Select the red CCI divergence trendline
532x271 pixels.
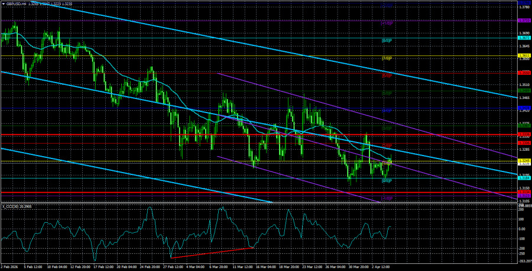(213, 252)
